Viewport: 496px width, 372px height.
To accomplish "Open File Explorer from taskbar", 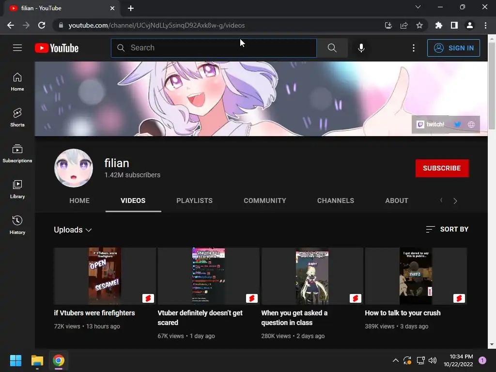I will pyautogui.click(x=37, y=360).
